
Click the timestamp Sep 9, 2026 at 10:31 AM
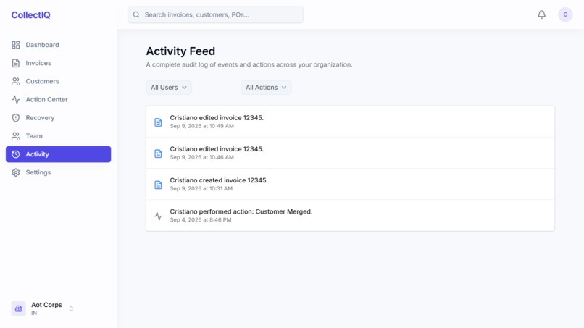201,189
